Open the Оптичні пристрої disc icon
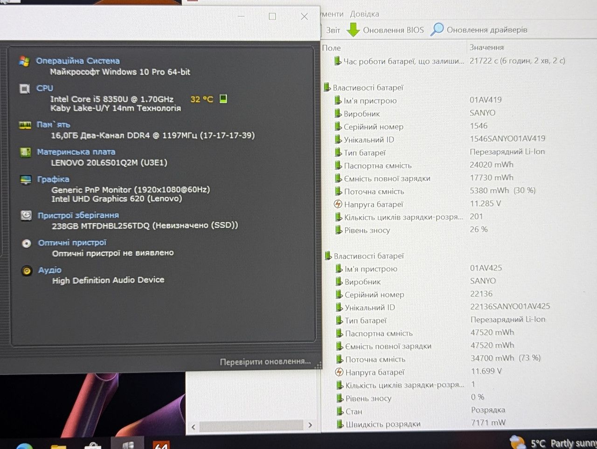This screenshot has height=449, width=597. [27, 243]
